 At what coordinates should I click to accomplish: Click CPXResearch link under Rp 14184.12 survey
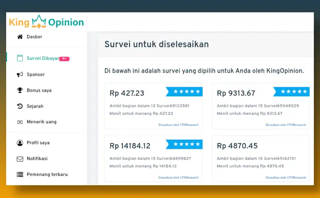(178, 178)
